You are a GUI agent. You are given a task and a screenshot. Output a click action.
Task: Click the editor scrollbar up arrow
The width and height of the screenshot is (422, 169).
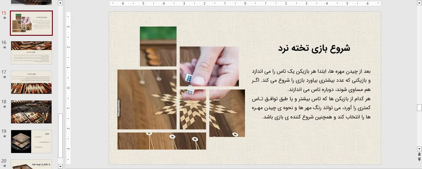pyautogui.click(x=419, y=2)
